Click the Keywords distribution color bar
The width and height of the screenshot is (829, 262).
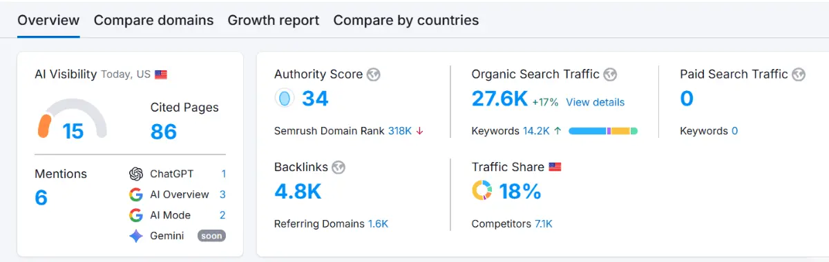[603, 131]
